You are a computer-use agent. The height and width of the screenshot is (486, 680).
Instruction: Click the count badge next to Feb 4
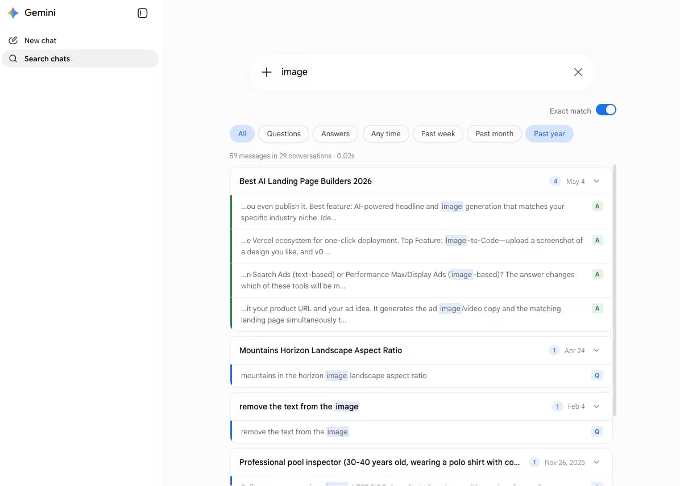click(557, 407)
